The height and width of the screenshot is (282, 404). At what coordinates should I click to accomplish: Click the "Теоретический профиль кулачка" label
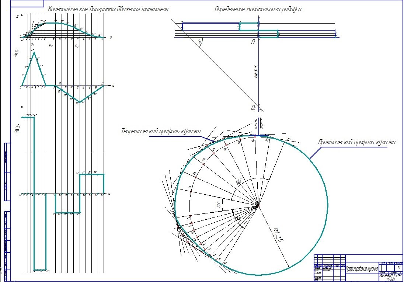[x=161, y=131]
